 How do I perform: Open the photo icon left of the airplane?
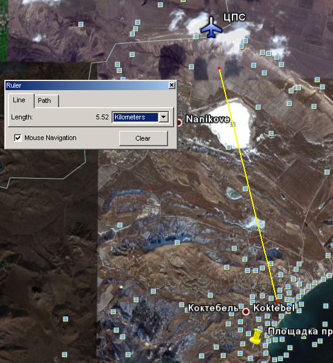click(x=196, y=37)
